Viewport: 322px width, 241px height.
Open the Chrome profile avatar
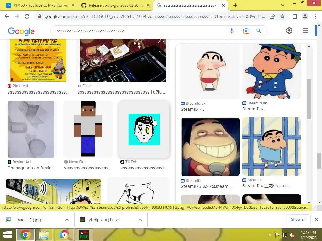point(305,16)
